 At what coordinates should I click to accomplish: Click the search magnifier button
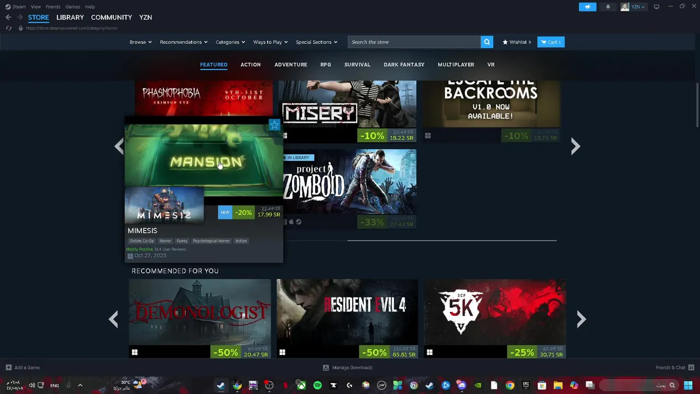click(x=487, y=42)
